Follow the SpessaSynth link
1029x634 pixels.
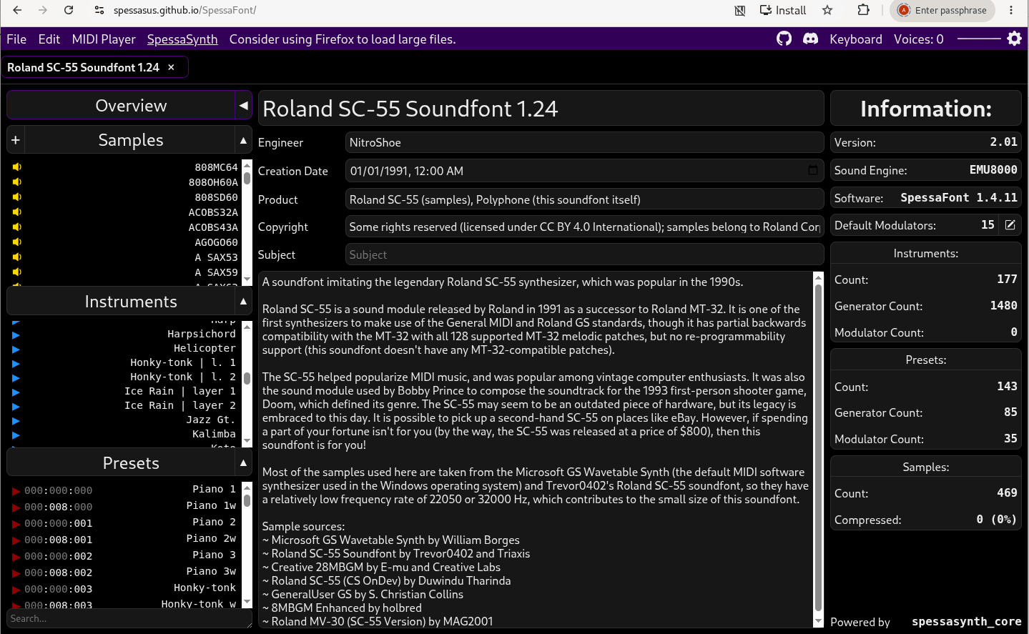coord(182,39)
